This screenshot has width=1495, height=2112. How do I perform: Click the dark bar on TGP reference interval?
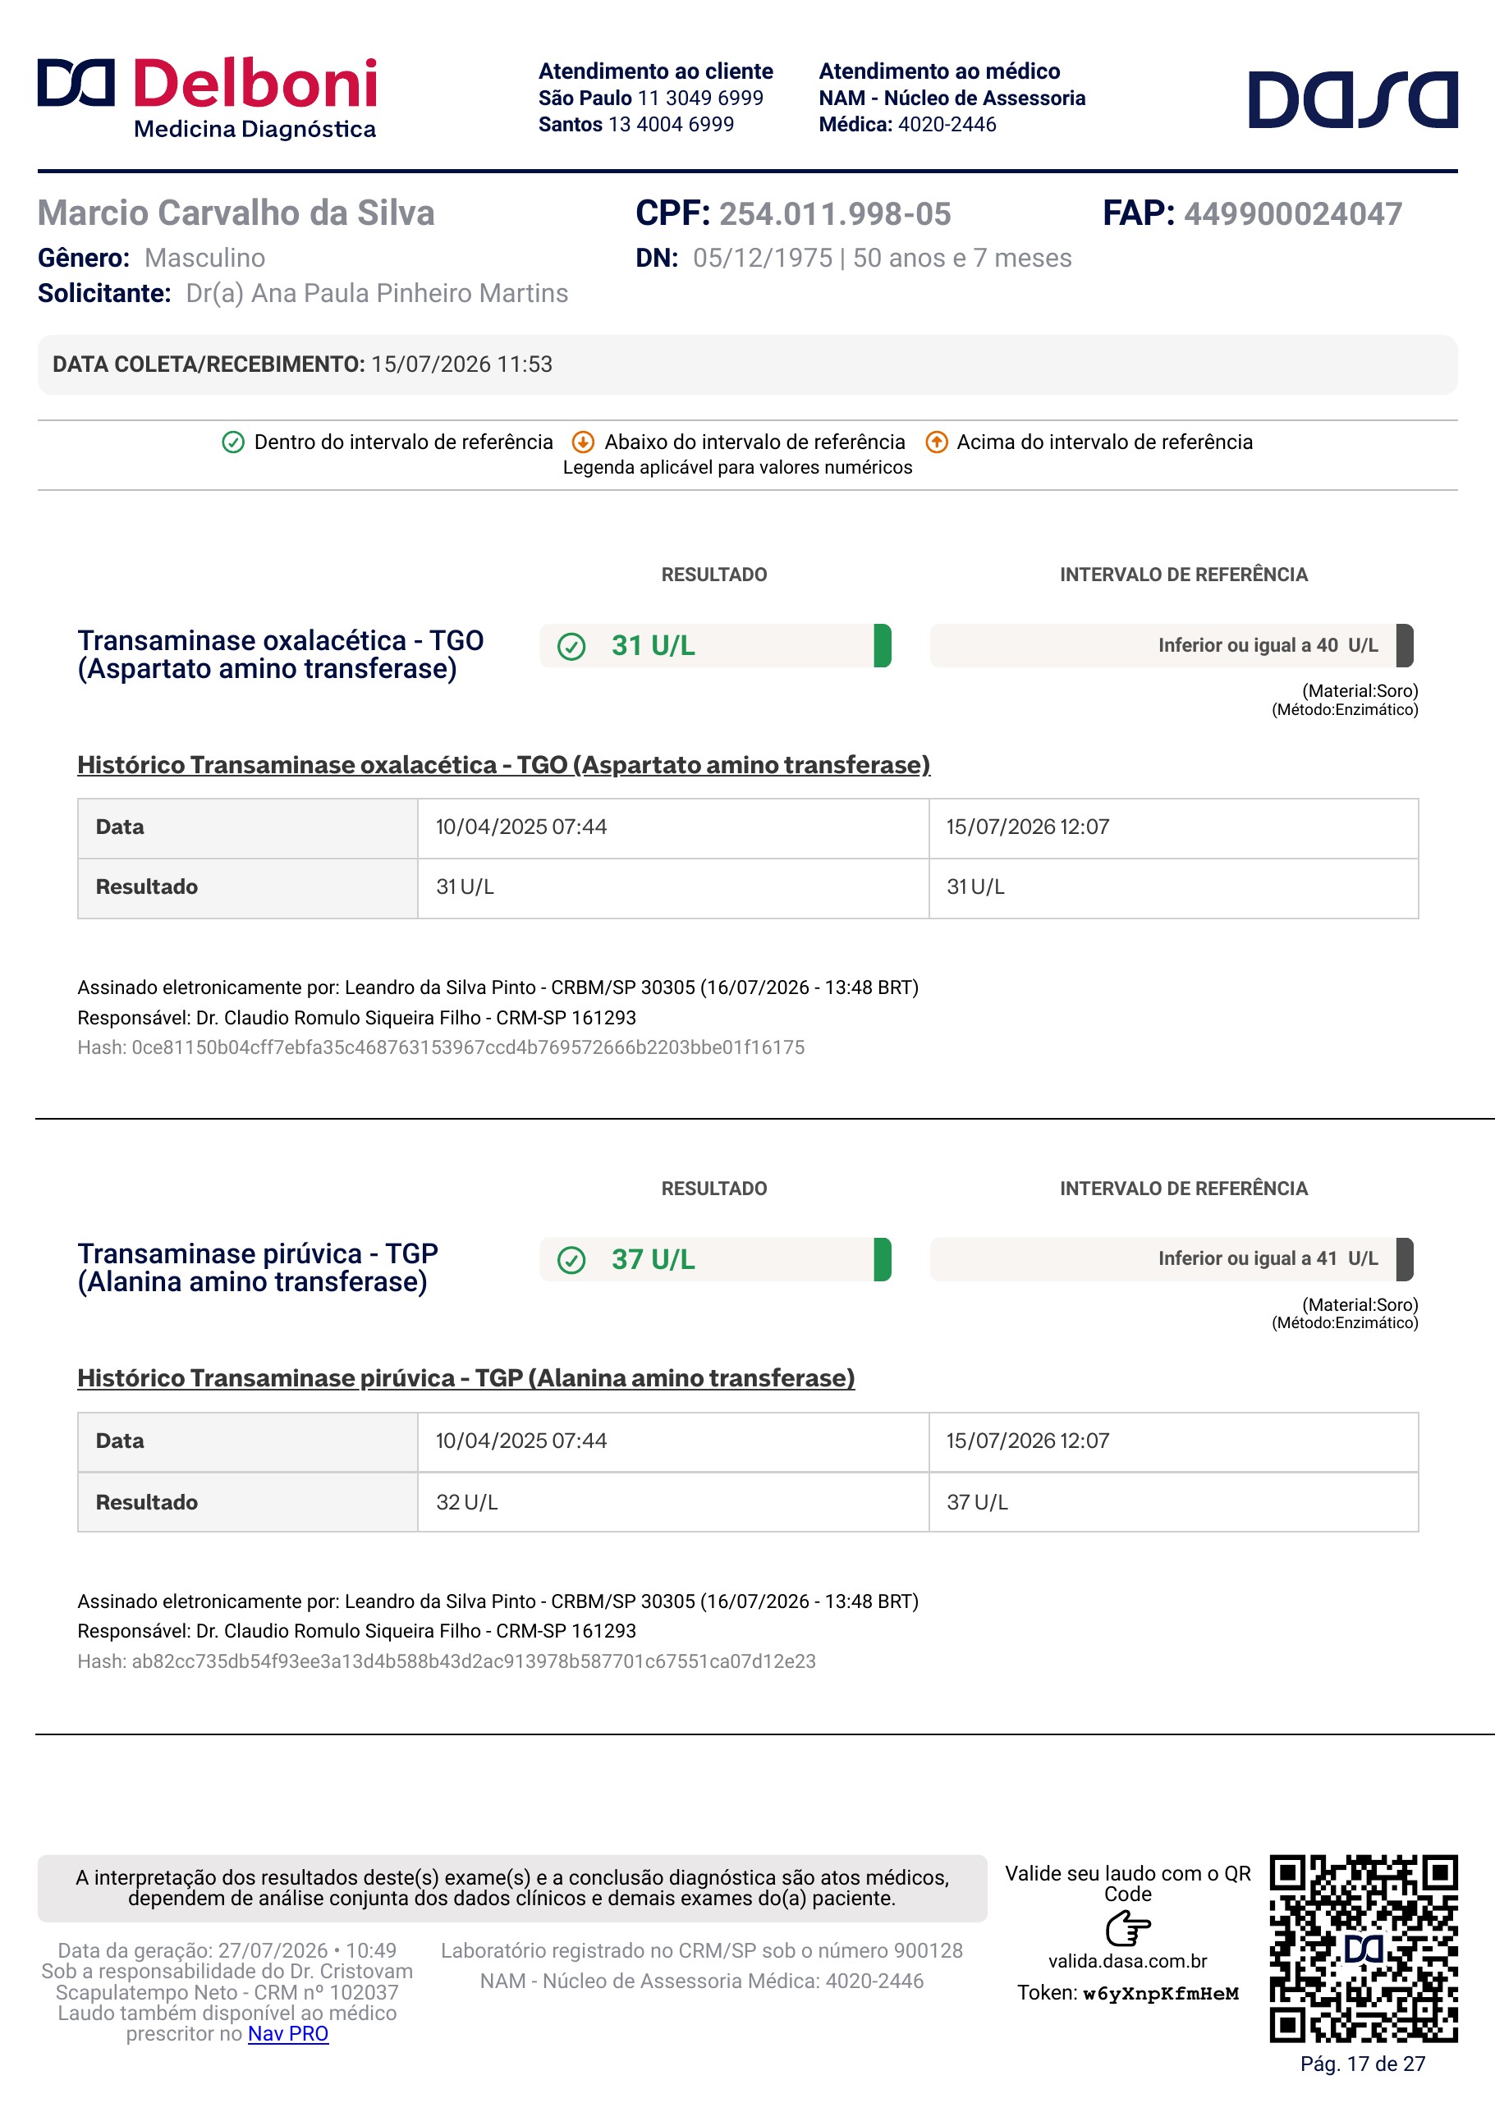pos(1405,1260)
